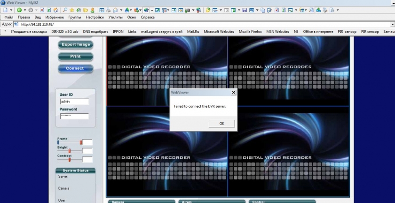Image resolution: width=395 pixels, height=203 pixels.
Task: Click the Frame value box
Action: click(87, 142)
